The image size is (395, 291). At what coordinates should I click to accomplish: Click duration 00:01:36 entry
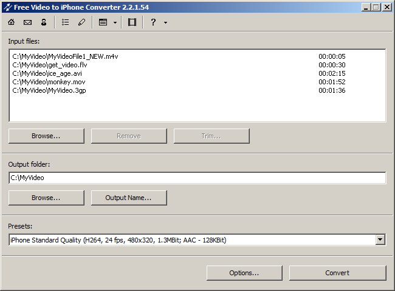click(332, 91)
